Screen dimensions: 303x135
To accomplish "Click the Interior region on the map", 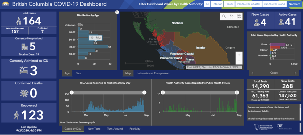I will click(201, 48).
